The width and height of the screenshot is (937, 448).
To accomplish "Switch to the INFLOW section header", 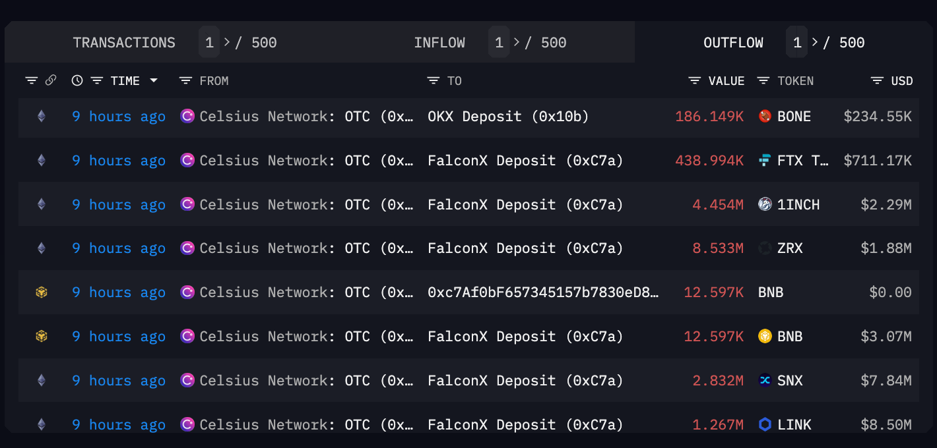I will pyautogui.click(x=439, y=42).
